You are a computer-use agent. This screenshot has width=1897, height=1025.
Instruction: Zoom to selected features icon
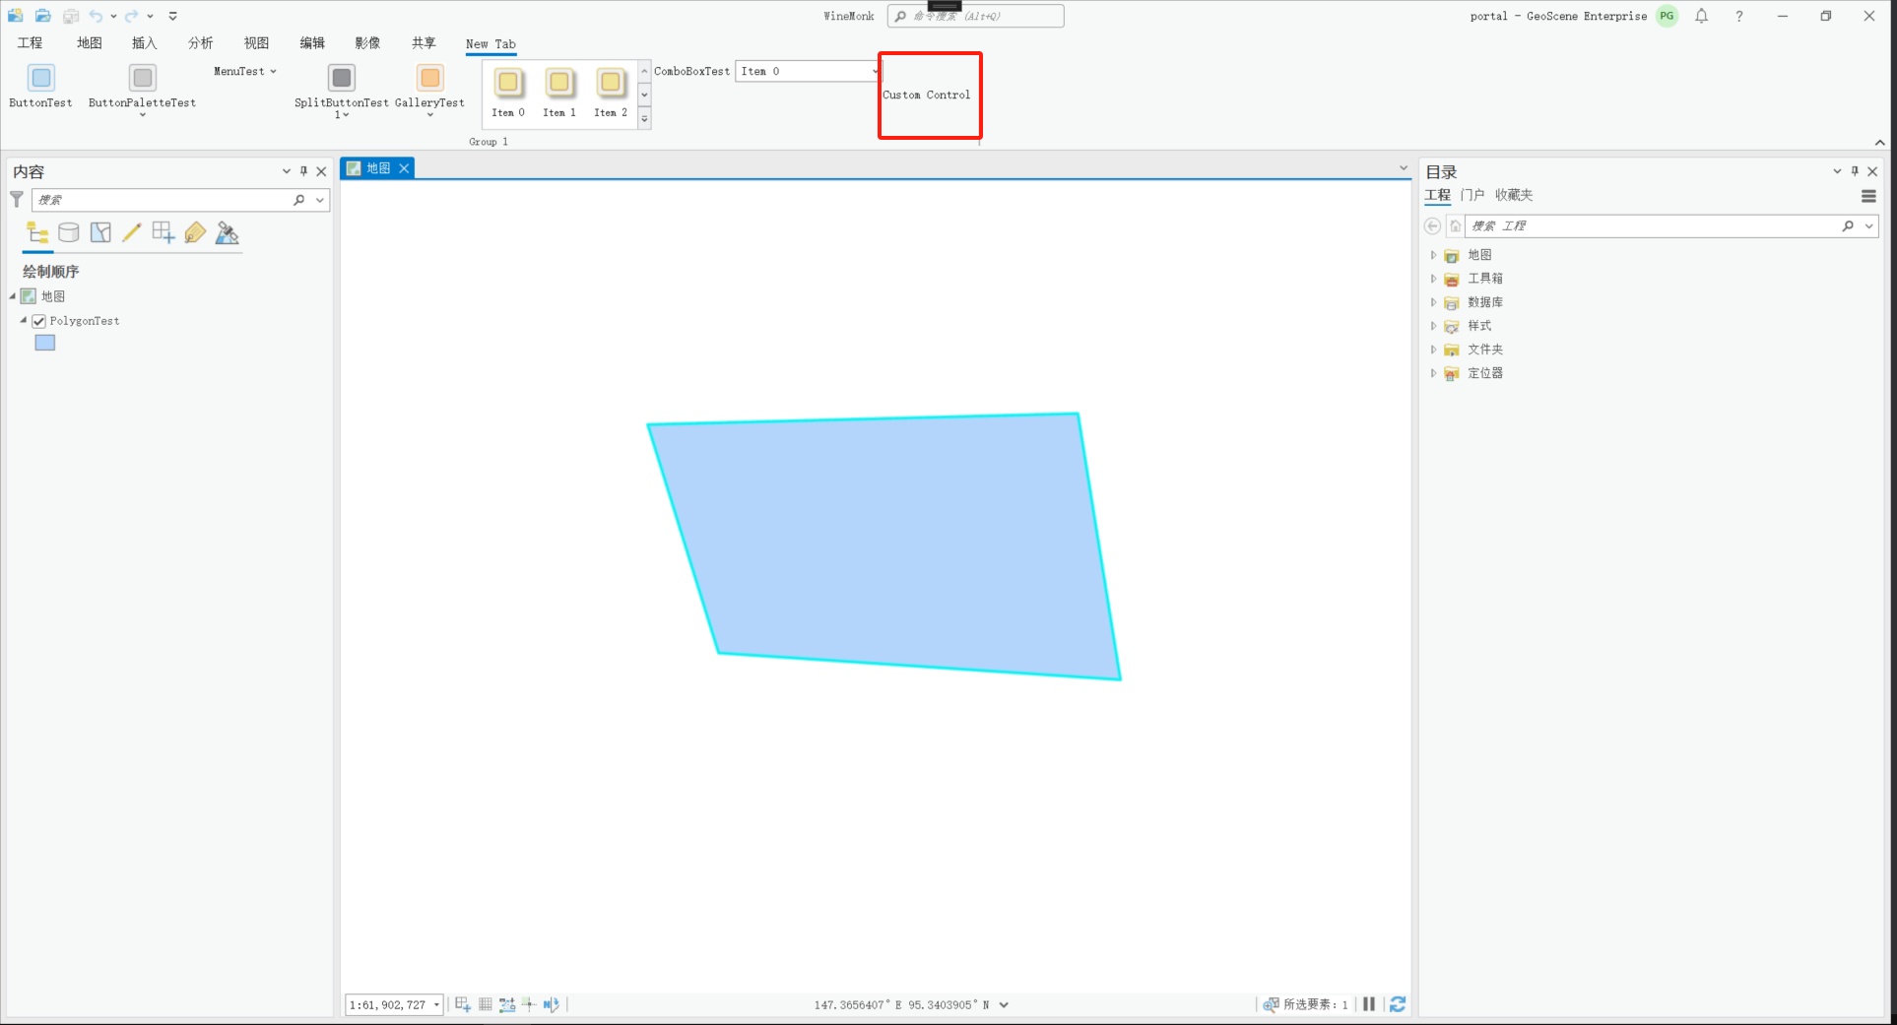click(x=1271, y=1004)
